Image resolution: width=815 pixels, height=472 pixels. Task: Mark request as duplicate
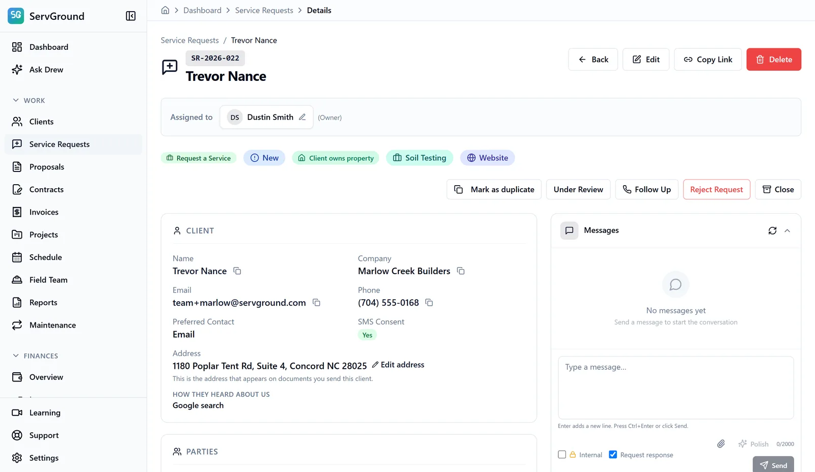click(495, 190)
